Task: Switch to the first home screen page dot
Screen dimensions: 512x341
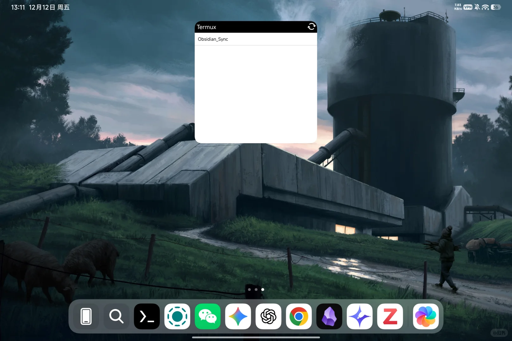Action: tap(250, 290)
